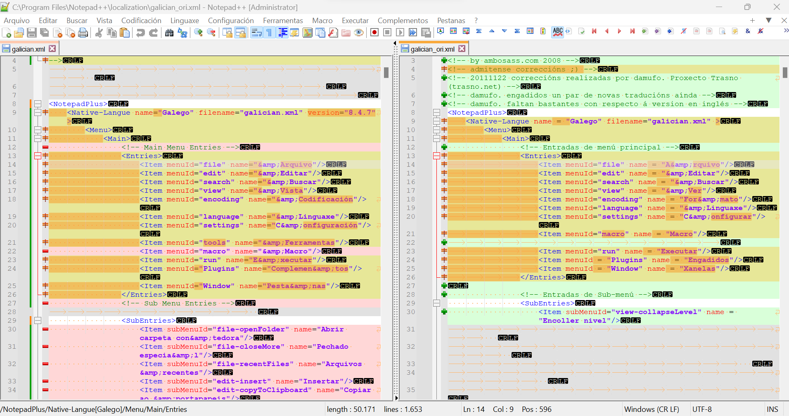The width and height of the screenshot is (789, 416).
Task: Click left pane vertical scrollbar thumb
Action: click(386, 73)
